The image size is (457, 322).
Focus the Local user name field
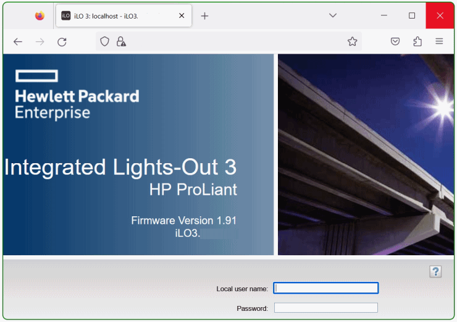point(326,288)
